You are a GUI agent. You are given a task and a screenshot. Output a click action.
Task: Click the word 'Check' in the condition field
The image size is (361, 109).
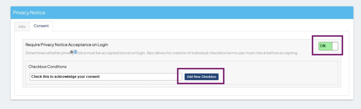pyautogui.click(x=36, y=77)
